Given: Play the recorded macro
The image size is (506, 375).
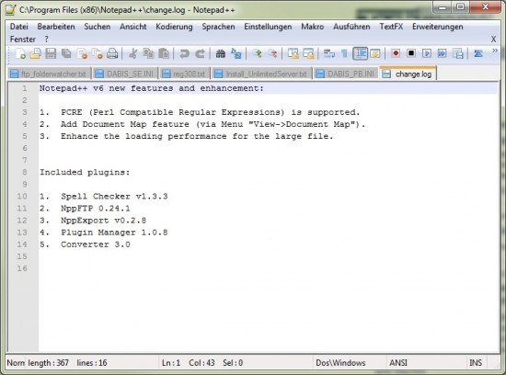Looking at the screenshot, I should tap(427, 53).
